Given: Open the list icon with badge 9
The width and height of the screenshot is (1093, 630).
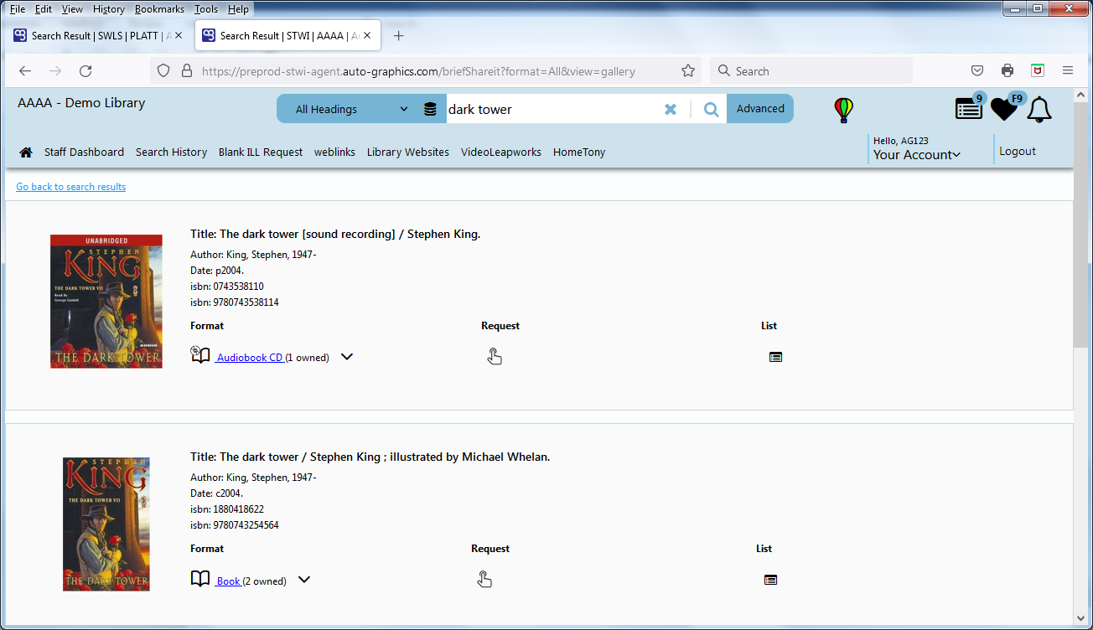Looking at the screenshot, I should 969,108.
